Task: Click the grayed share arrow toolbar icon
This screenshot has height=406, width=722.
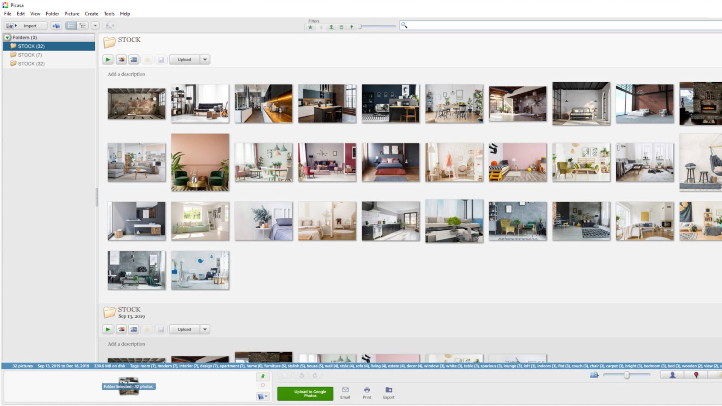Action: click(x=109, y=26)
